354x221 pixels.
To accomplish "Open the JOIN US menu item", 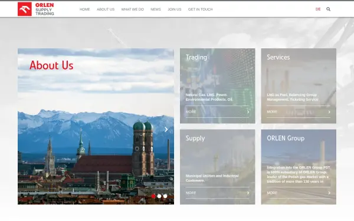I will (175, 9).
